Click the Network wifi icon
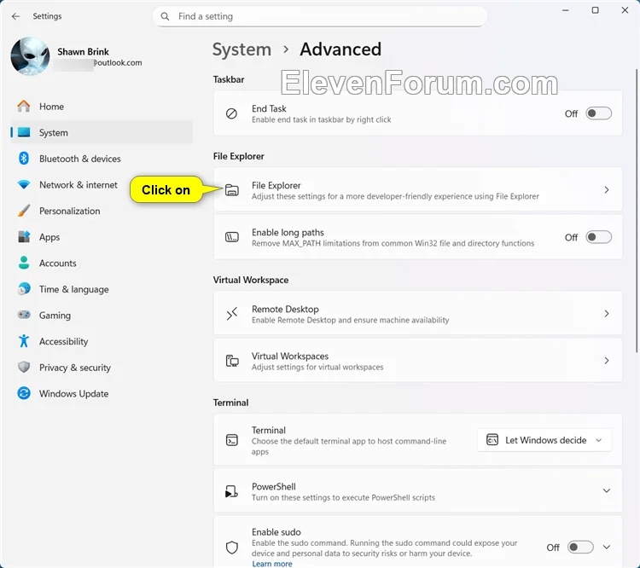Viewport: 640px width, 568px height. 24,184
